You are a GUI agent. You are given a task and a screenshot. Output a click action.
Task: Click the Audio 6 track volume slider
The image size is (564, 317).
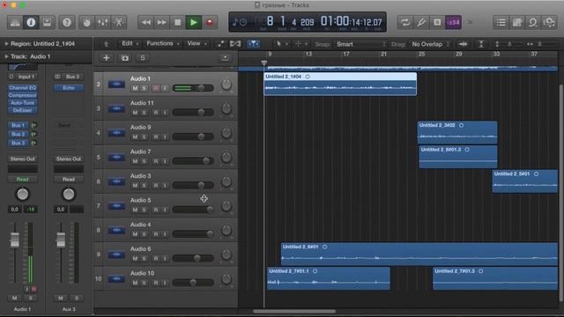click(x=193, y=258)
